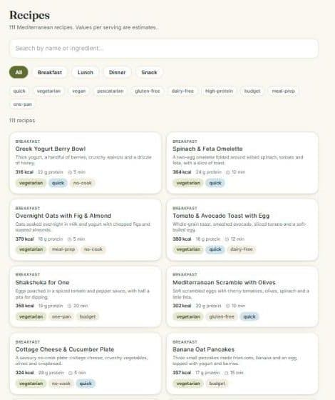
Task: Select the Lunch meal filter
Action: [x=86, y=72]
